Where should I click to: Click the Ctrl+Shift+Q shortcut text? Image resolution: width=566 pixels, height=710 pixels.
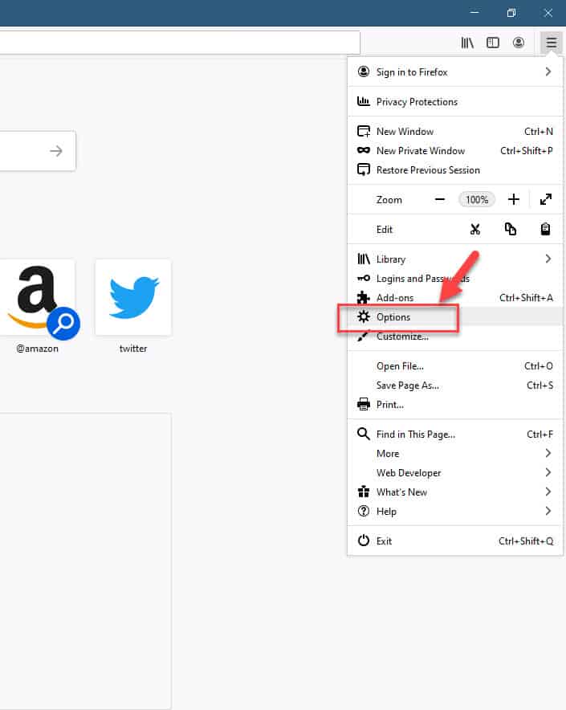click(526, 541)
